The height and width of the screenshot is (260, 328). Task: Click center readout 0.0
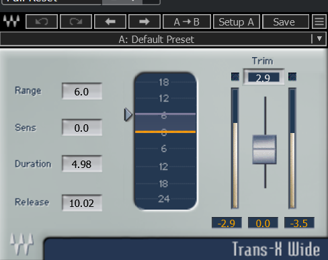click(263, 223)
